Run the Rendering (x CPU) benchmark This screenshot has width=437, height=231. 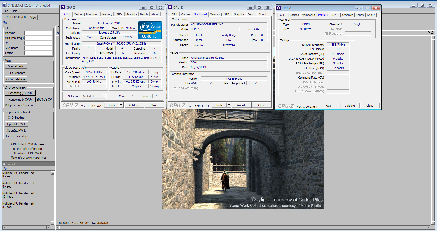click(x=20, y=100)
